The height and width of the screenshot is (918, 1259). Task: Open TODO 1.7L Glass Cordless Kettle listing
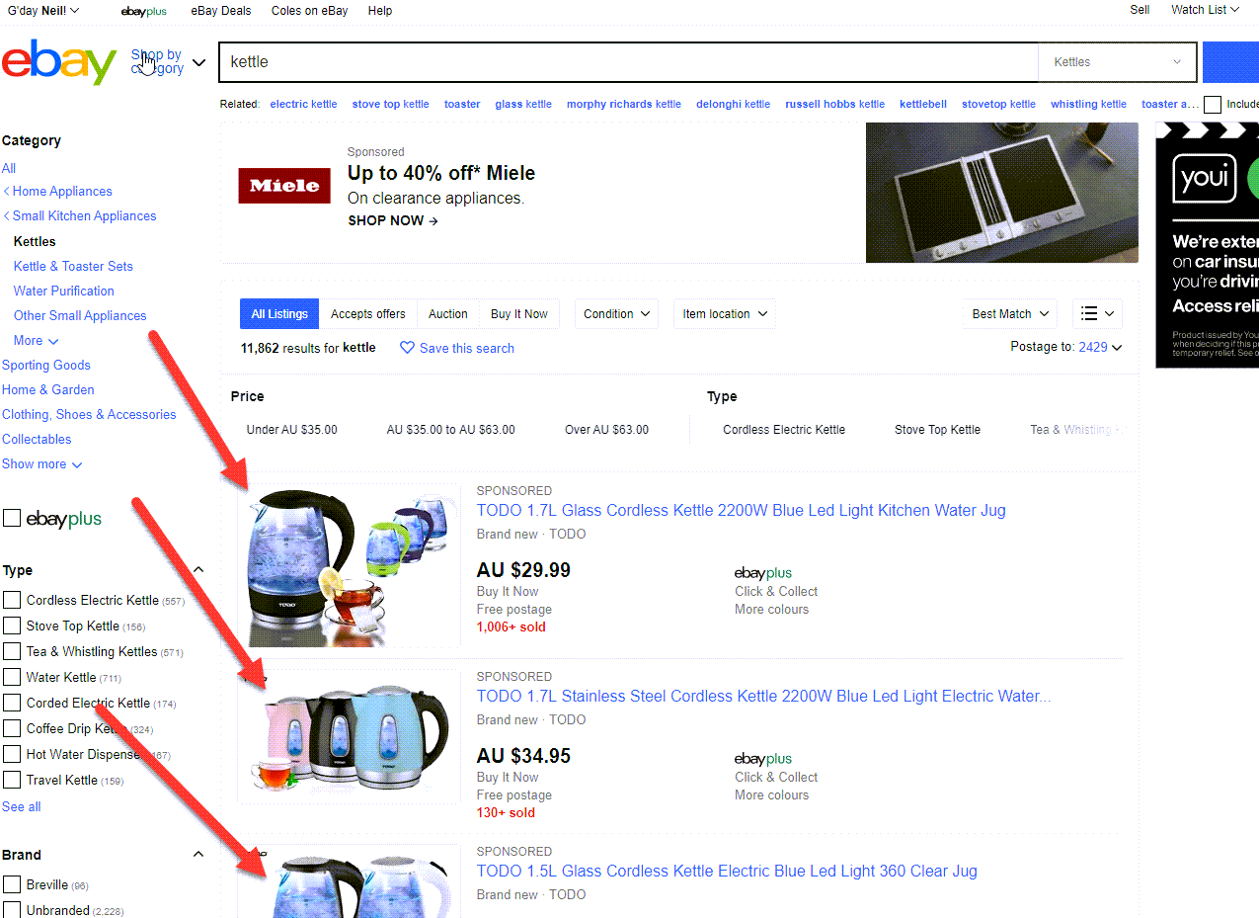[742, 511]
